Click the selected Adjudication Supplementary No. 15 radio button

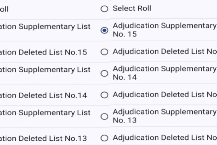[104, 30]
